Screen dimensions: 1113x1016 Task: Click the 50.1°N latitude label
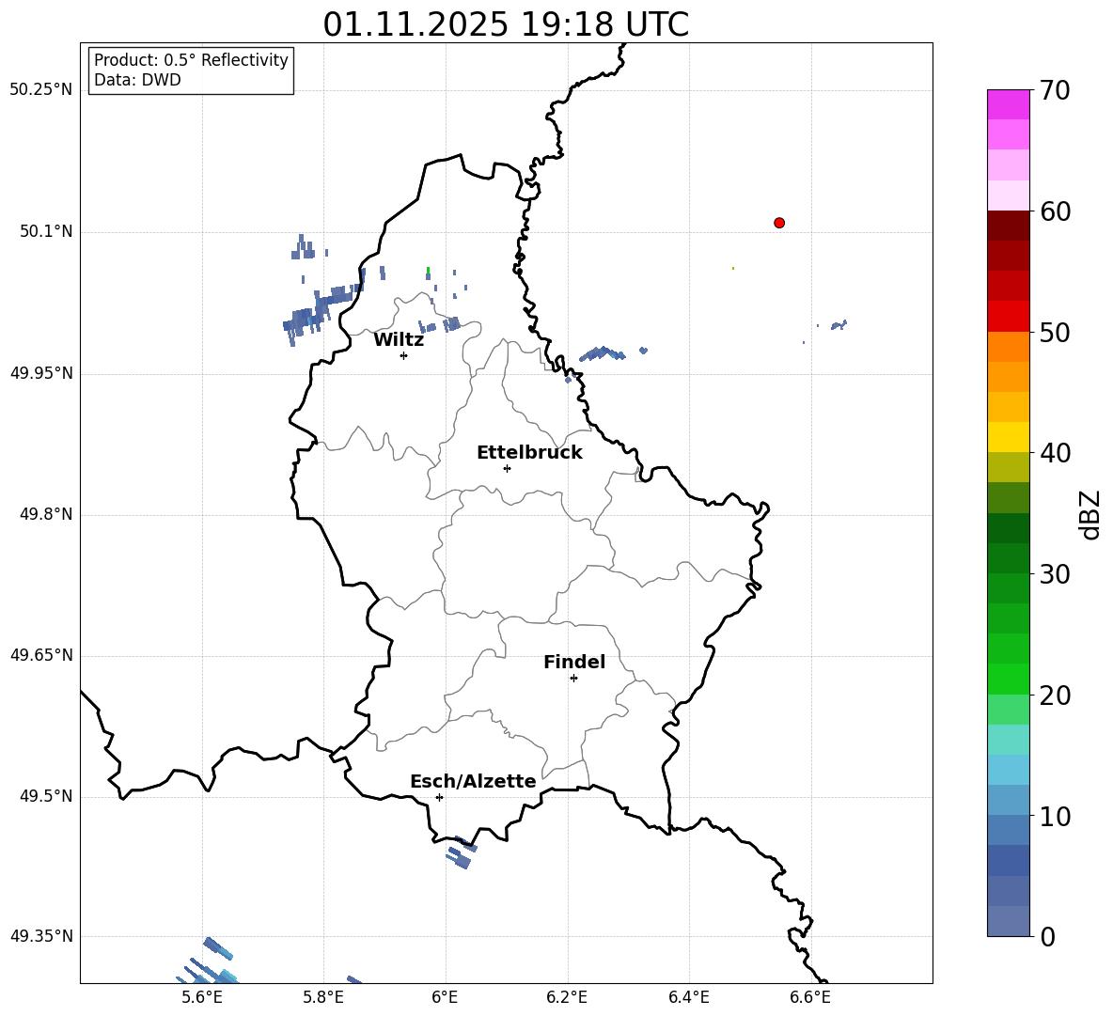(46, 231)
